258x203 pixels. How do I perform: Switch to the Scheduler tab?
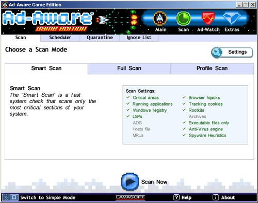tap(60, 38)
